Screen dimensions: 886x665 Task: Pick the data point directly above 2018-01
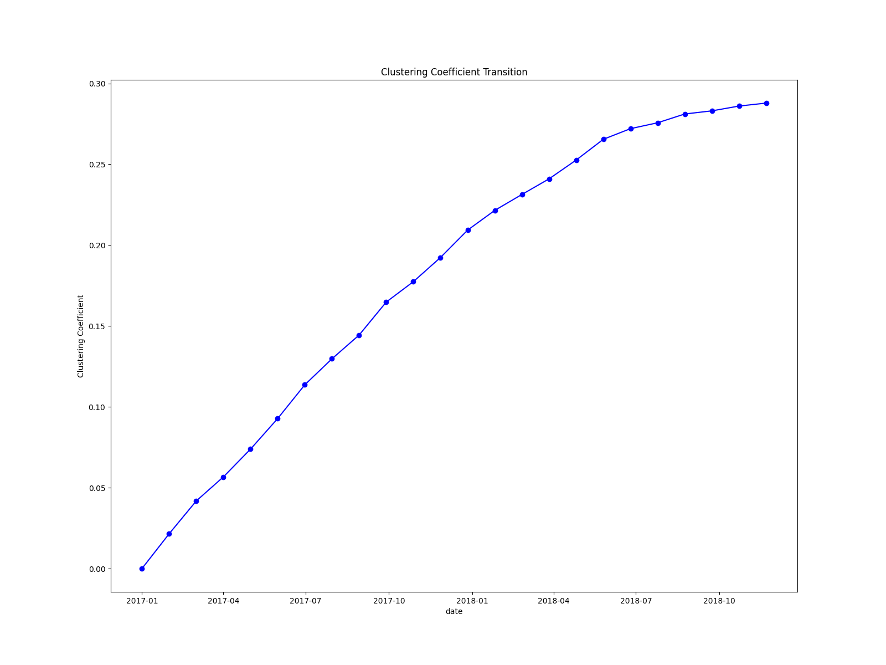[468, 230]
